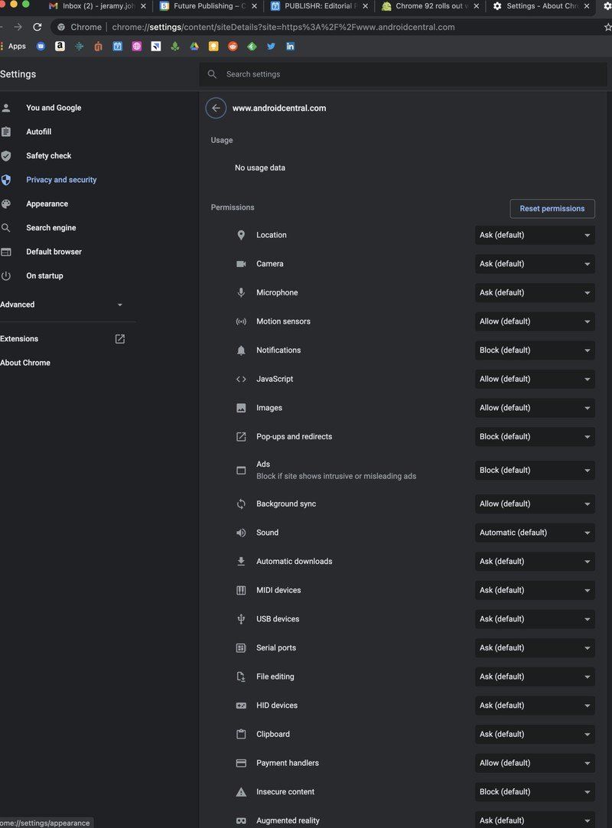Open the Google Drive bookmark on the bookmarks bar
The image size is (612, 828).
pyautogui.click(x=194, y=46)
